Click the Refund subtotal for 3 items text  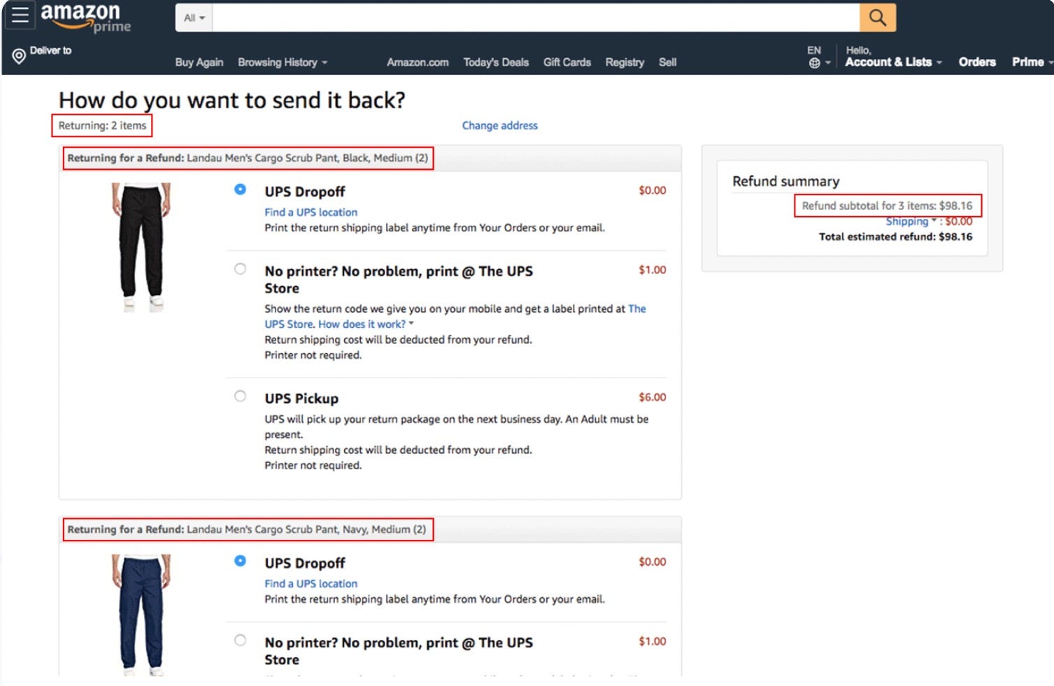coord(888,206)
